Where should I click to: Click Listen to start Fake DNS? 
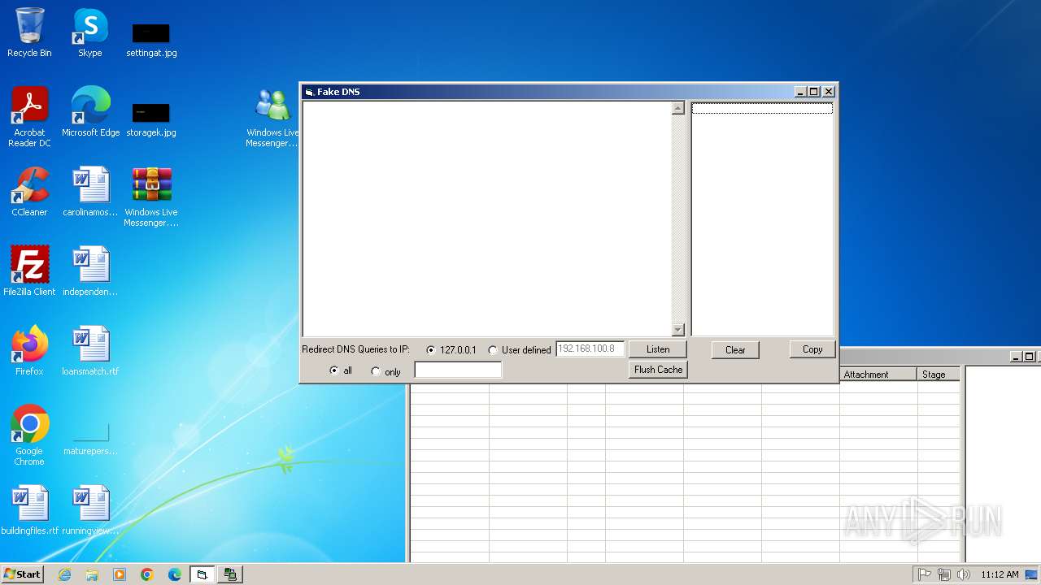658,349
